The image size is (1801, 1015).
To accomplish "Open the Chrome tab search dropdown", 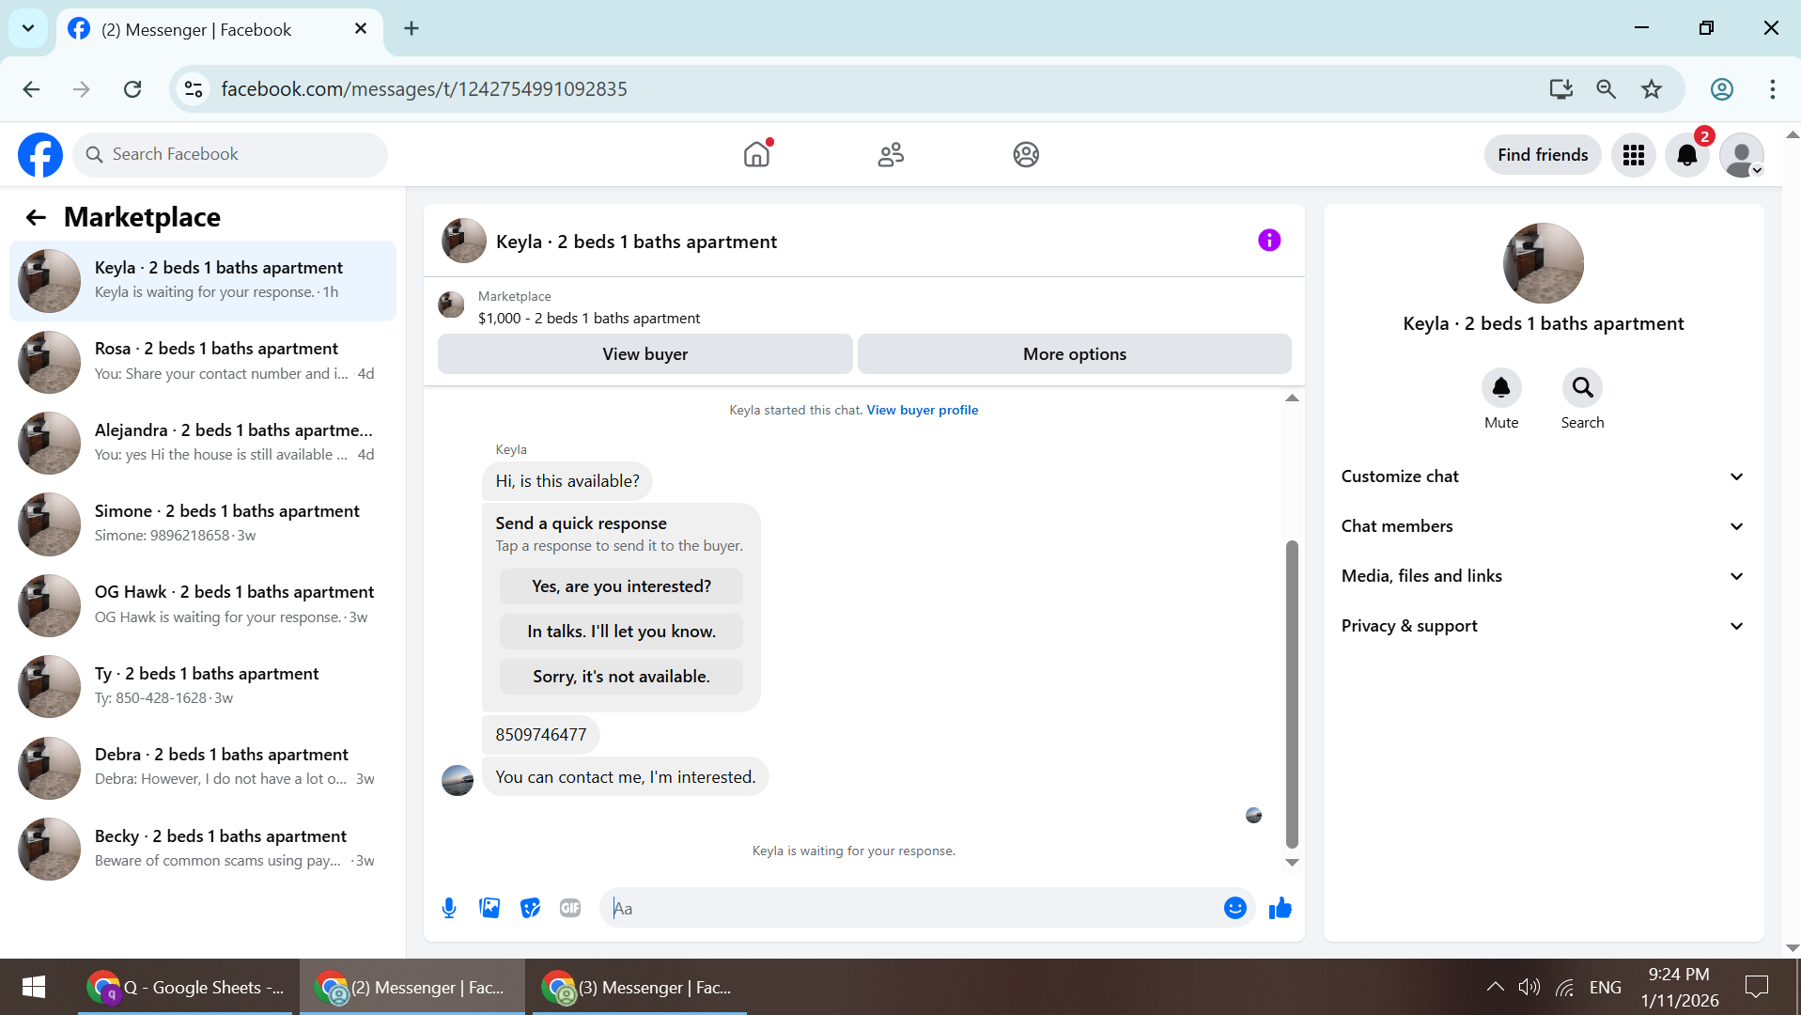I will 28,28.
